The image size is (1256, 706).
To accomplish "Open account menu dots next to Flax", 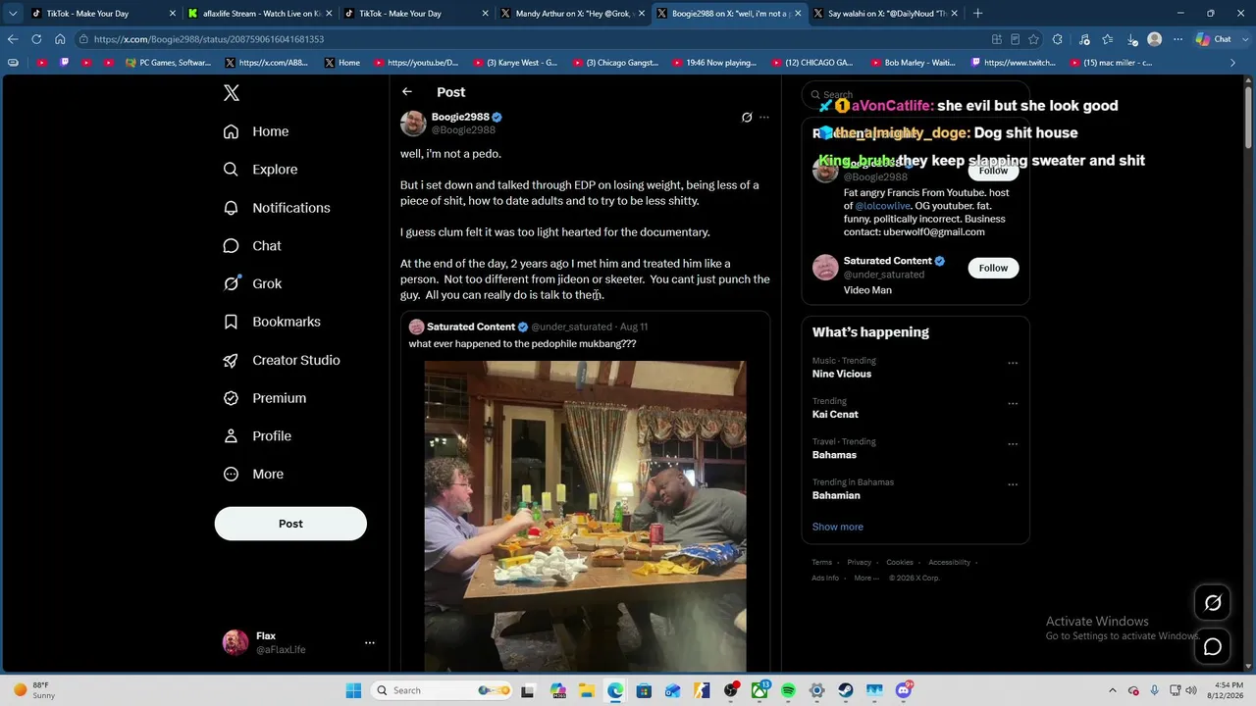I will click(370, 643).
